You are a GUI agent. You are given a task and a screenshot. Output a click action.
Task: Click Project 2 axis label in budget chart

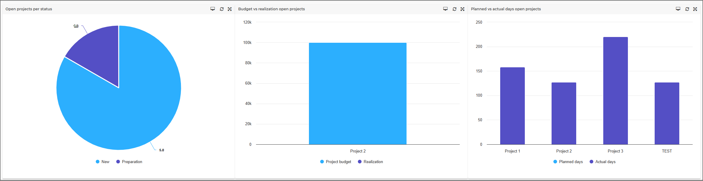pyautogui.click(x=358, y=151)
